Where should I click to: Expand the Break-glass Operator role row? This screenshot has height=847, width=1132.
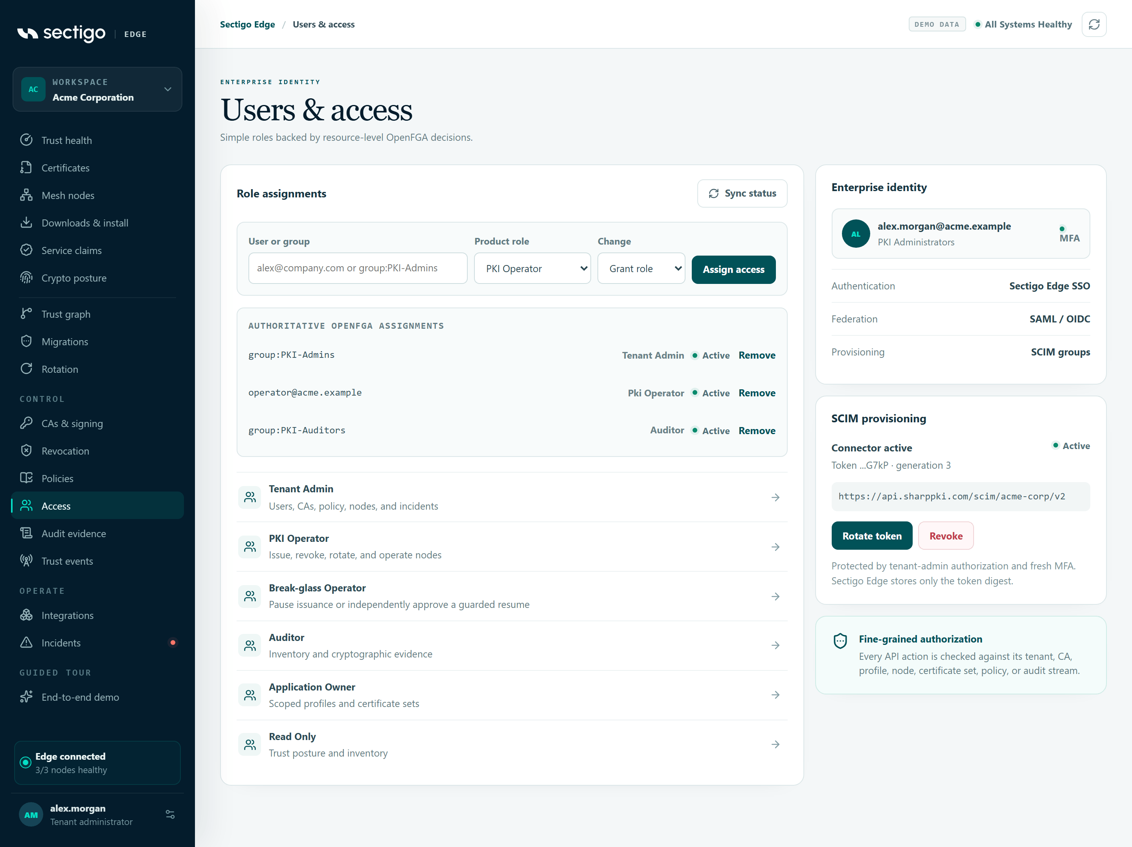click(512, 597)
